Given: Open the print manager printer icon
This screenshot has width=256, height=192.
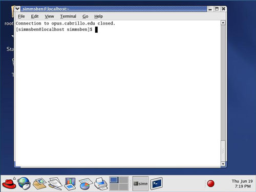Looking at the screenshot, I should 101,183.
